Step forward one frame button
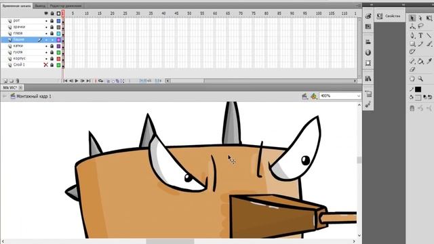The width and height of the screenshot is (434, 244). point(83,81)
